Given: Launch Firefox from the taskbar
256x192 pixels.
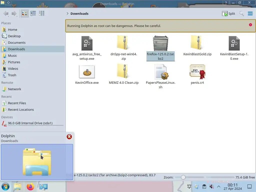Looking at the screenshot, I should (x=30, y=186).
